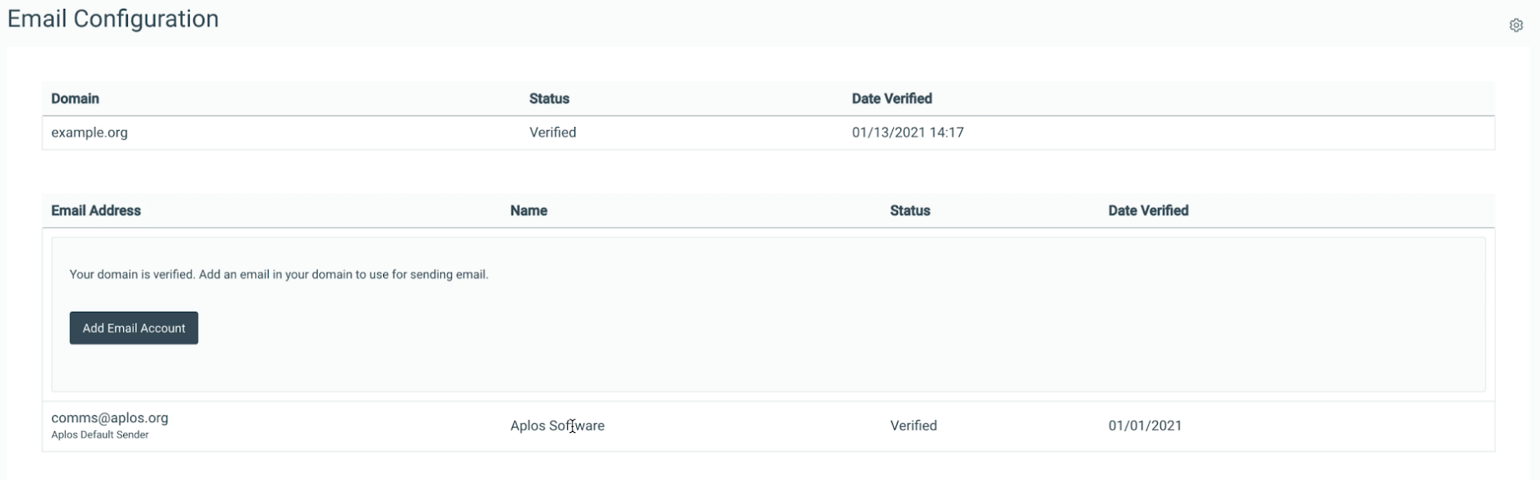Viewport: 1540px width, 480px height.
Task: Click the Email Configuration page title
Action: tap(113, 19)
